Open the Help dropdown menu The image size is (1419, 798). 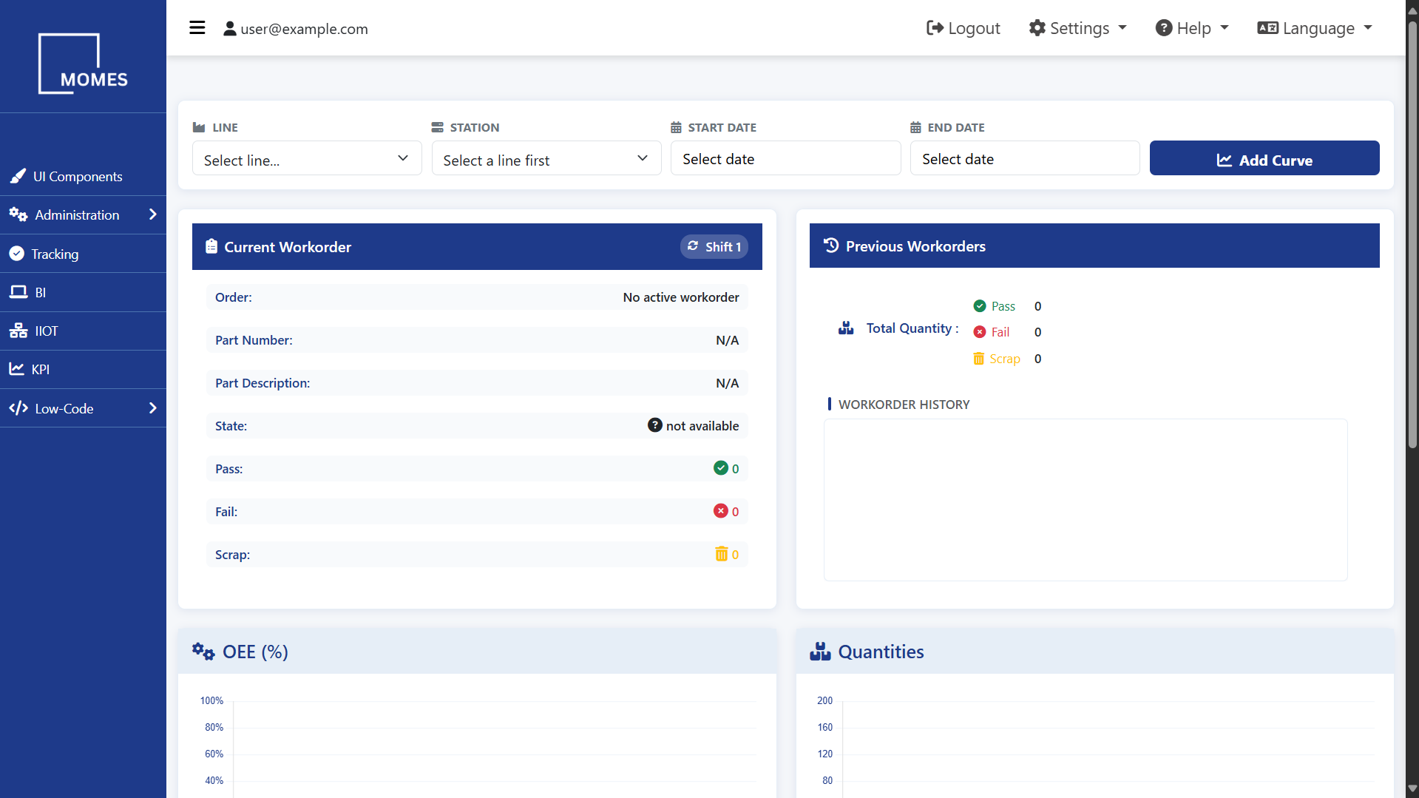click(1192, 28)
